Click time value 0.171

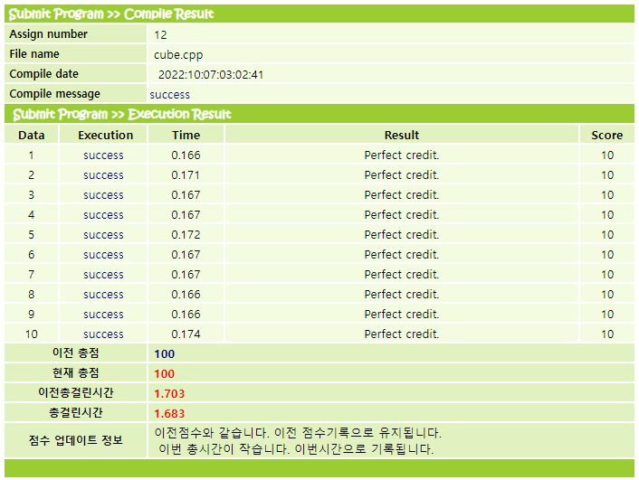tap(186, 175)
